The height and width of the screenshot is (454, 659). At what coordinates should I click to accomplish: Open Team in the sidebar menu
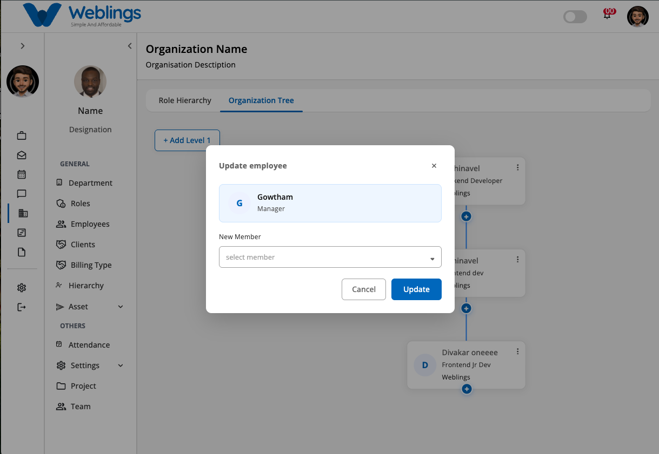(74, 406)
